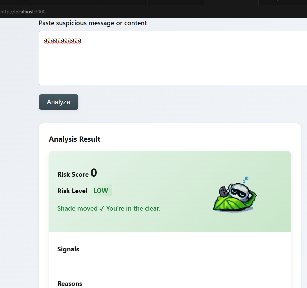Click the sleeping robot mascot image
Viewport: 307px width, 288px height.
[x=235, y=194]
